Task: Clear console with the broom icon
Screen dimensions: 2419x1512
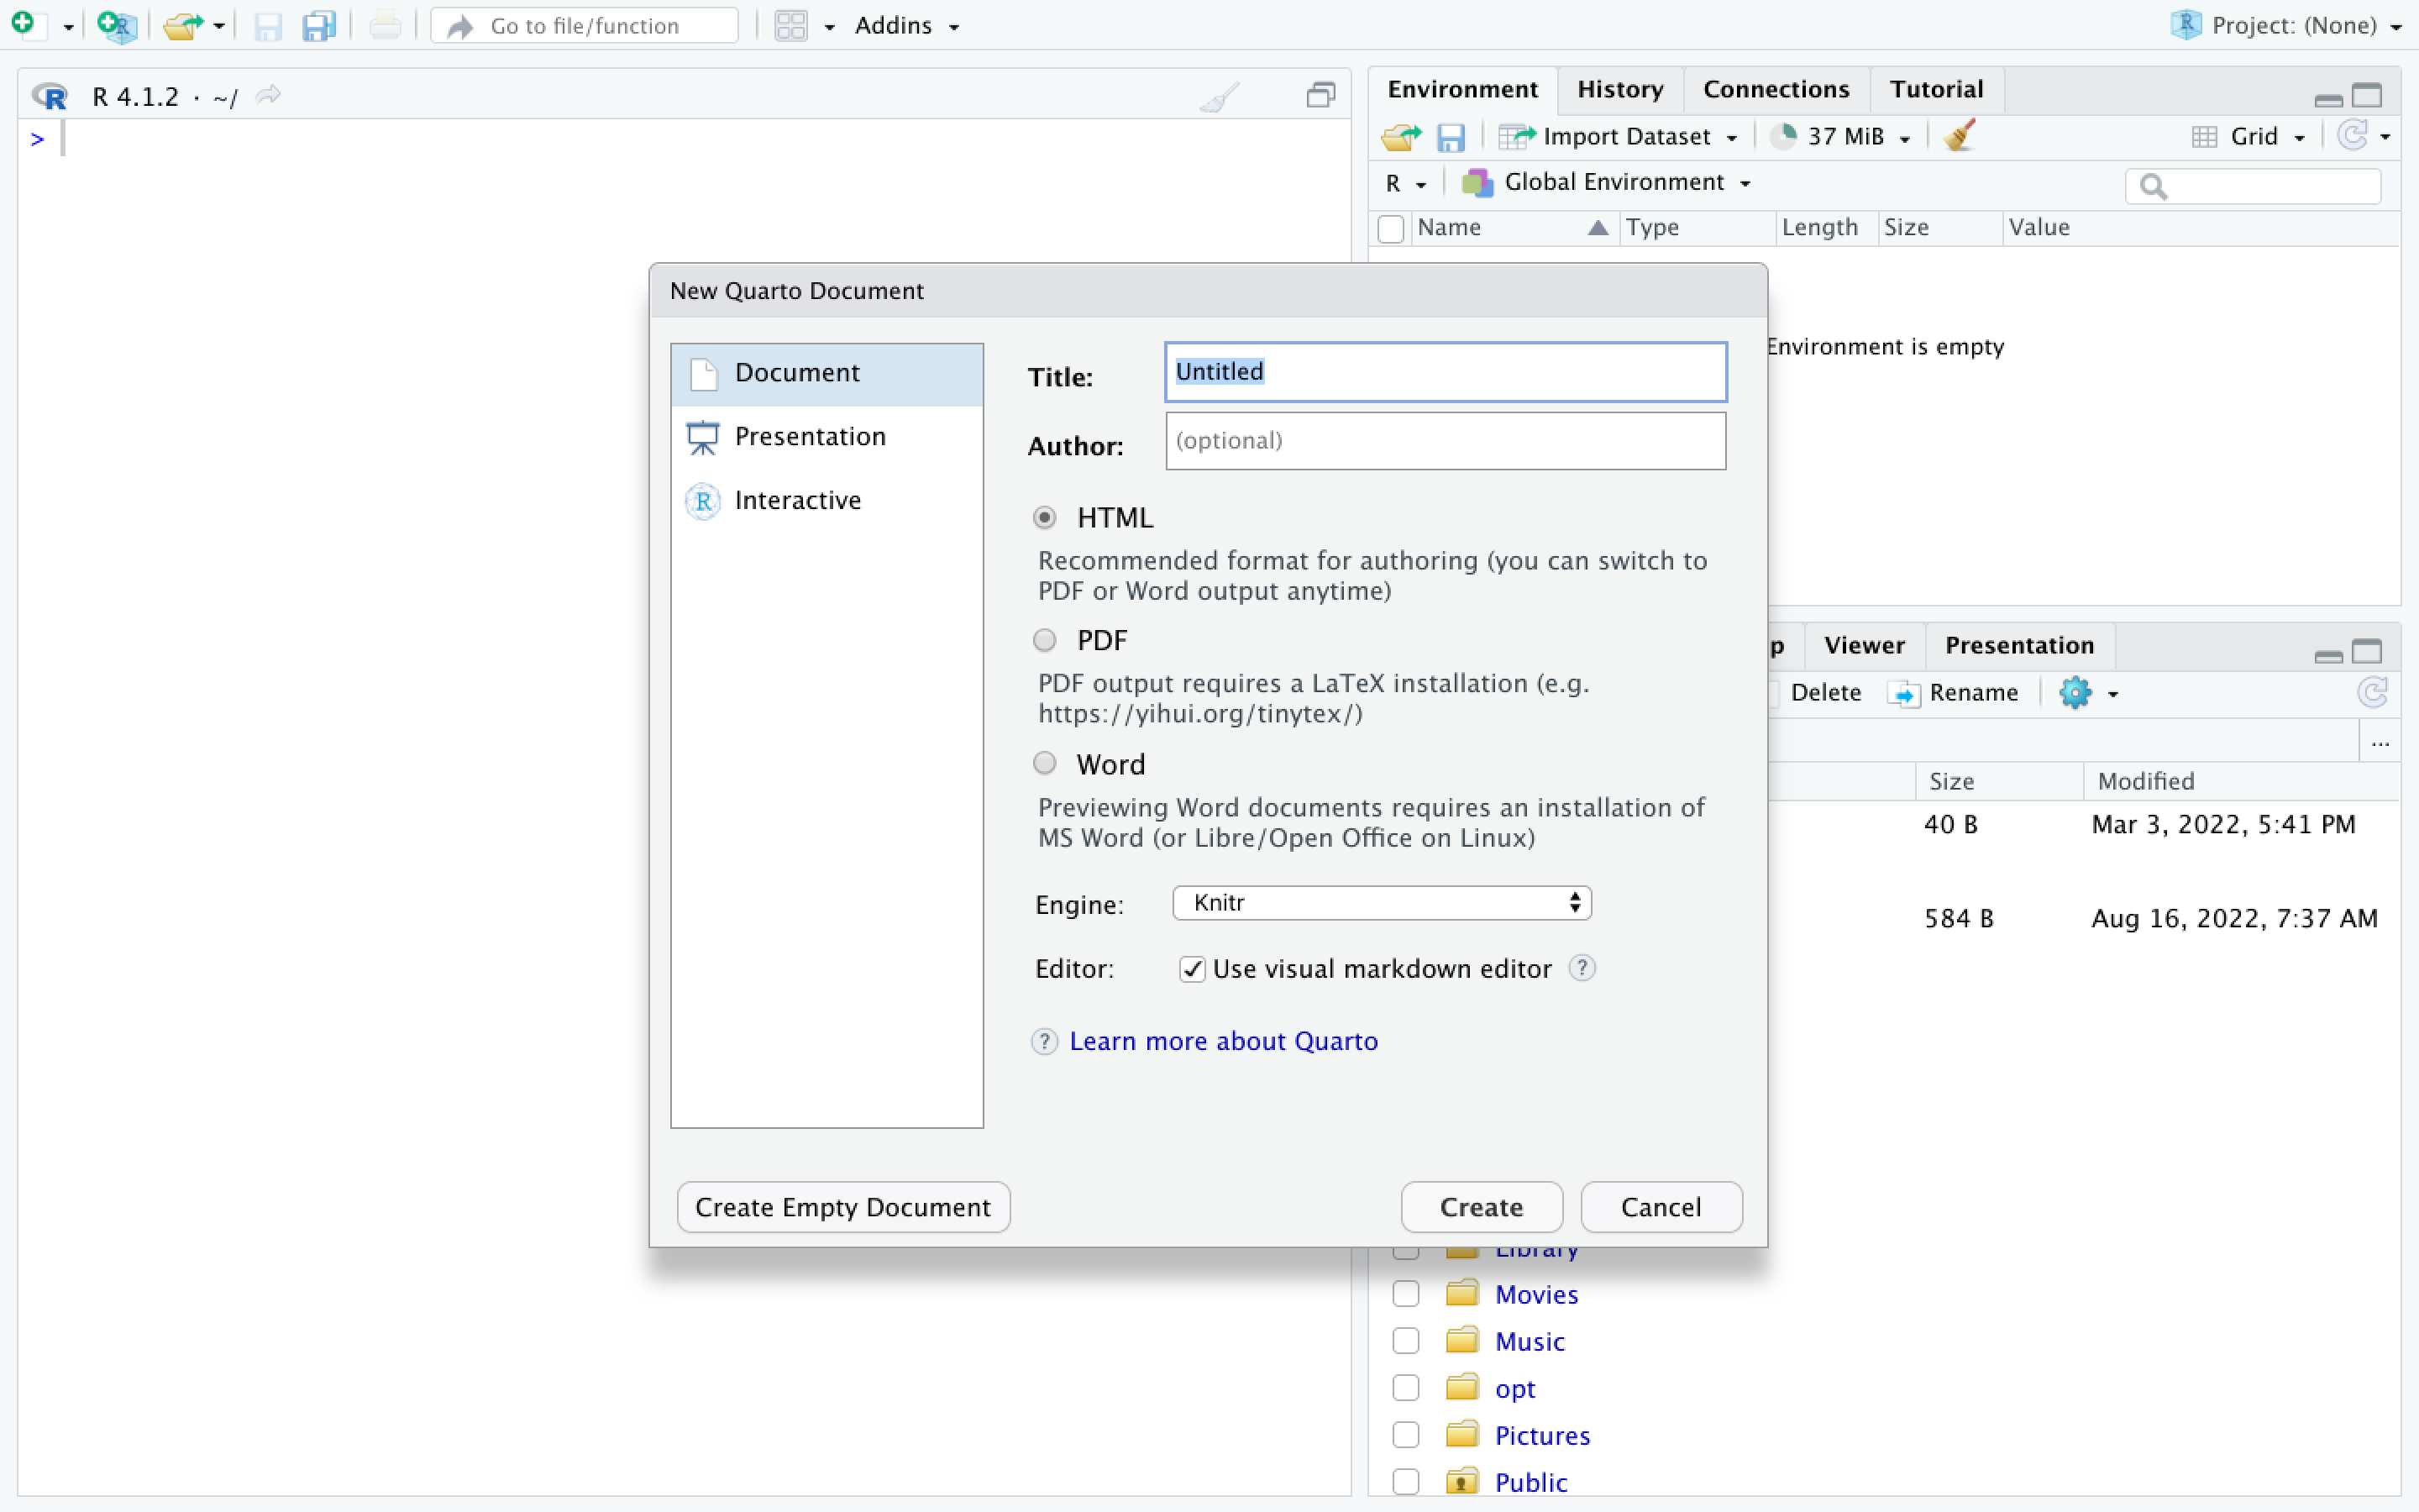Action: (1220, 96)
